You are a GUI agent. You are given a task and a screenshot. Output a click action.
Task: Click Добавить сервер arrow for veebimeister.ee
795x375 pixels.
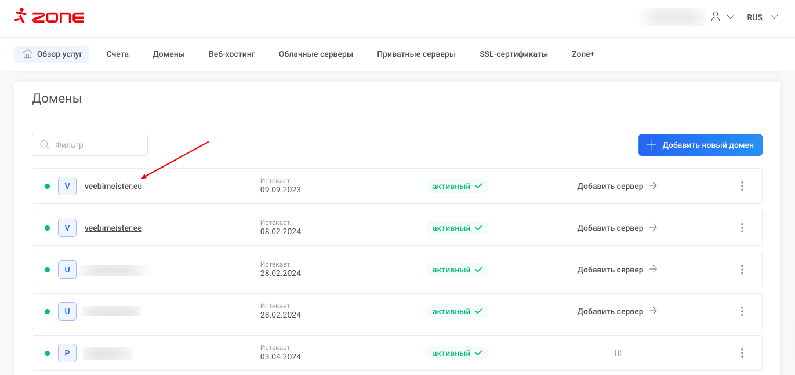tap(653, 228)
